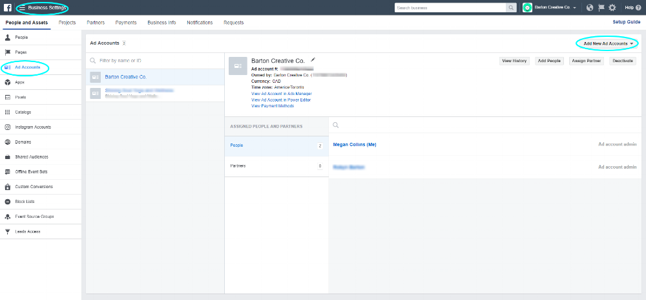Click the Barton Creative Co. business avatar

coord(527,7)
